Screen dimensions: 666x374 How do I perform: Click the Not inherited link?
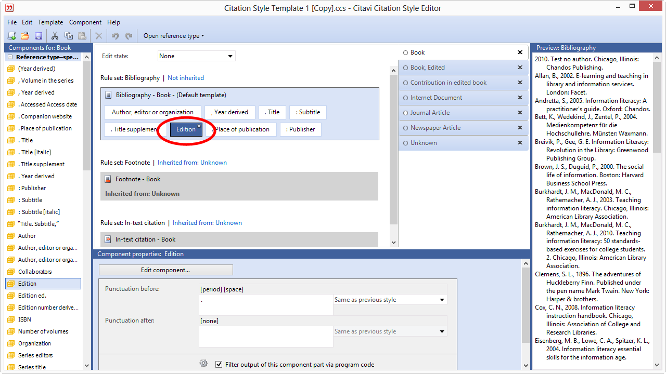click(186, 78)
